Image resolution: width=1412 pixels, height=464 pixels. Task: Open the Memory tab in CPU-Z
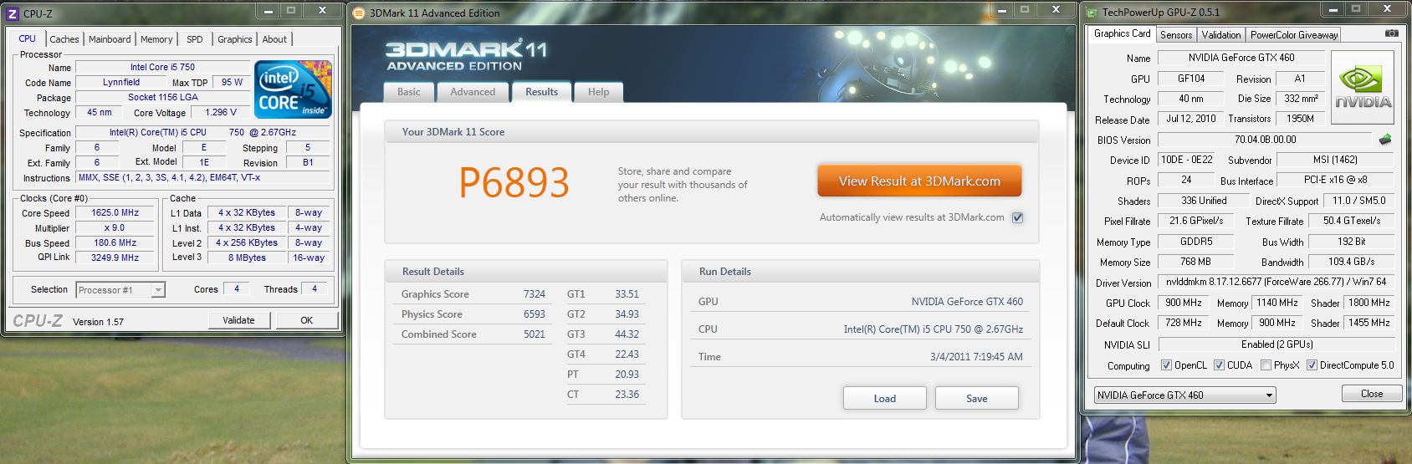(x=156, y=39)
